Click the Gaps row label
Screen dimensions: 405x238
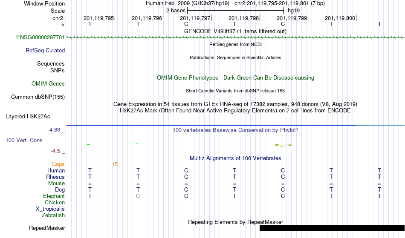(58, 164)
